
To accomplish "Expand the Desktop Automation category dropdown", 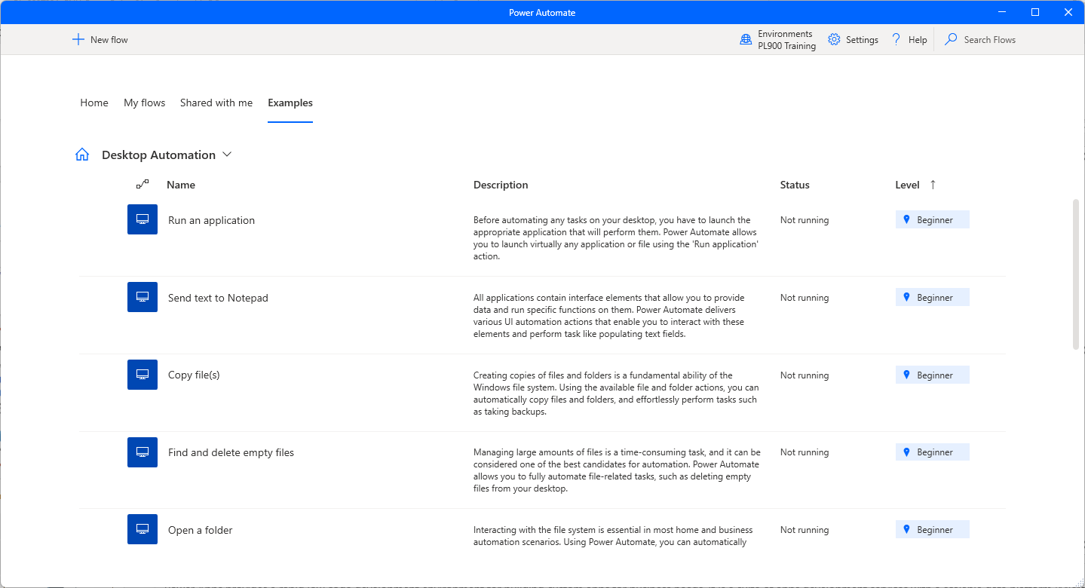I will tap(227, 155).
